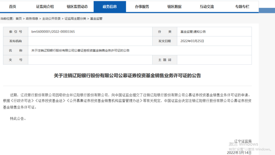Click the paragraph beginning 近期，辽沈银行
The width and height of the screenshot is (275, 155).
(x=127, y=101)
